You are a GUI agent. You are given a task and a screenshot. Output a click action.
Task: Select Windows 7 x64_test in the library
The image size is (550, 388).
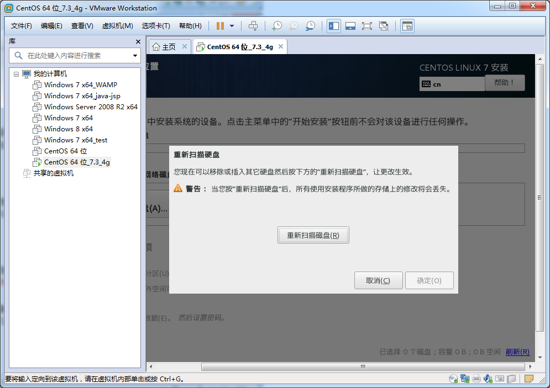coord(75,140)
